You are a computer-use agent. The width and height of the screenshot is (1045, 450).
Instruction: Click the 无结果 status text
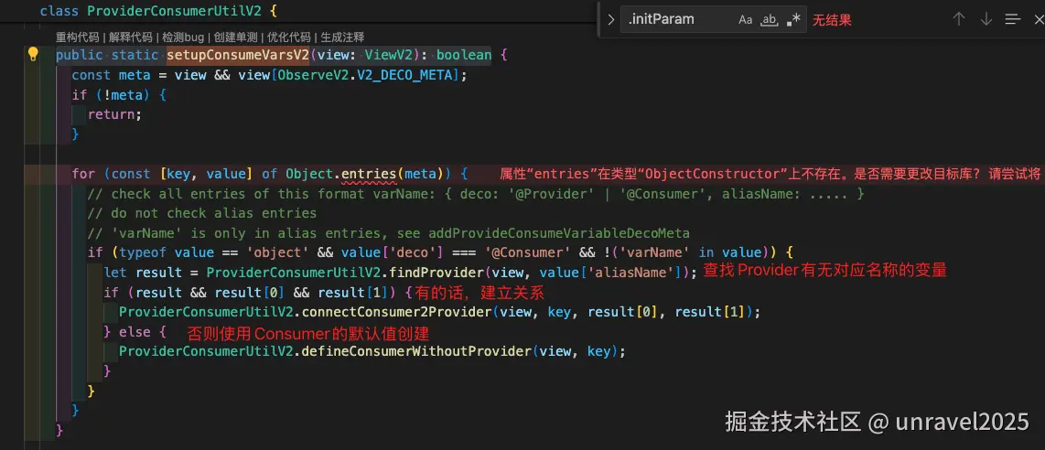(831, 21)
